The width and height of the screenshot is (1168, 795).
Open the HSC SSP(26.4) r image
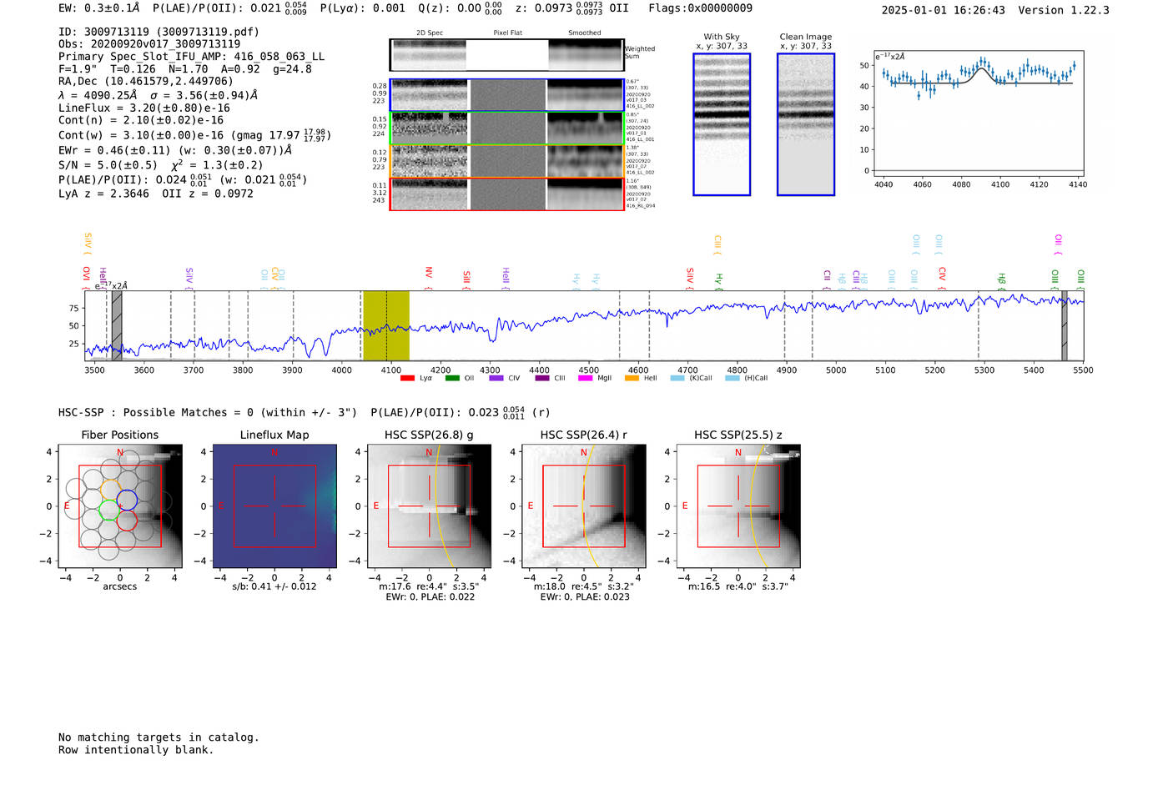[584, 506]
